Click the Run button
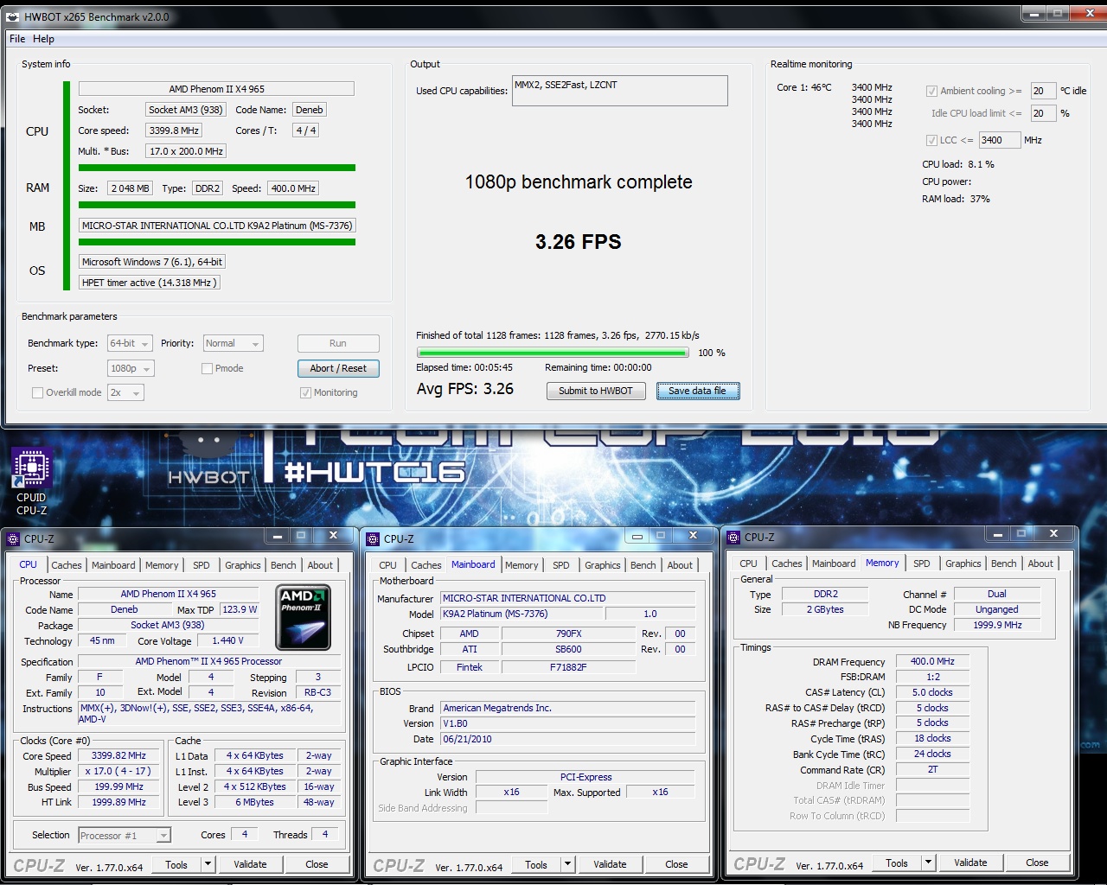The image size is (1107, 885). click(338, 343)
